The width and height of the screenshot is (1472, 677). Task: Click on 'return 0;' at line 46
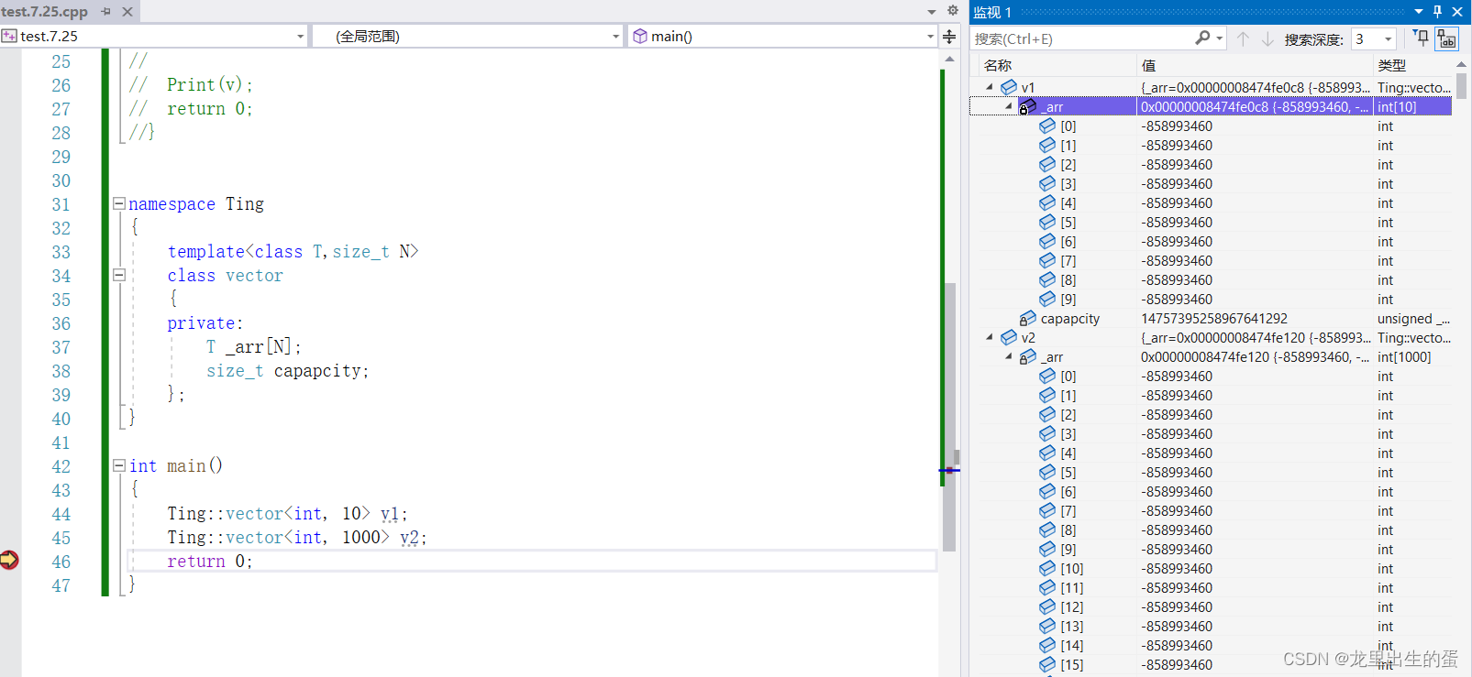pos(209,562)
